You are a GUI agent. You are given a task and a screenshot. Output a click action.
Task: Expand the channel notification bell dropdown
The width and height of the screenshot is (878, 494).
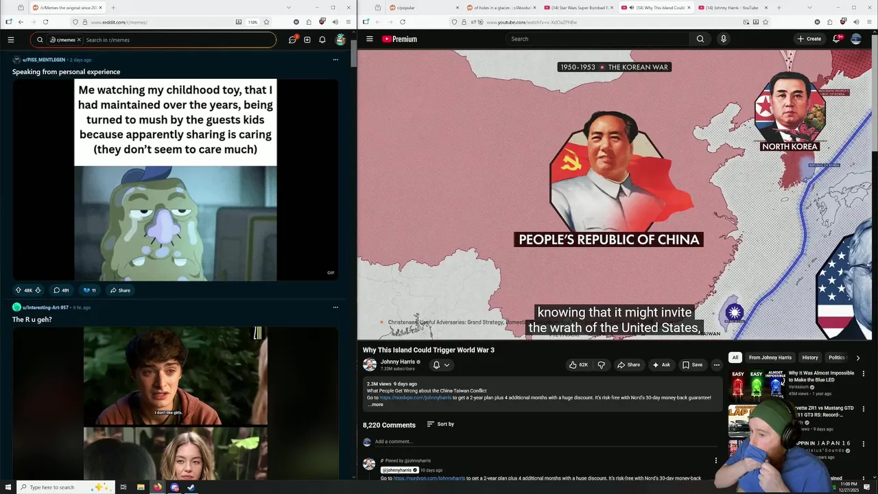(x=441, y=365)
